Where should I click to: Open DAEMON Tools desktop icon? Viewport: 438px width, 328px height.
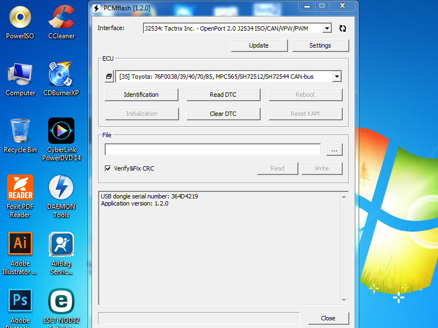(61, 196)
